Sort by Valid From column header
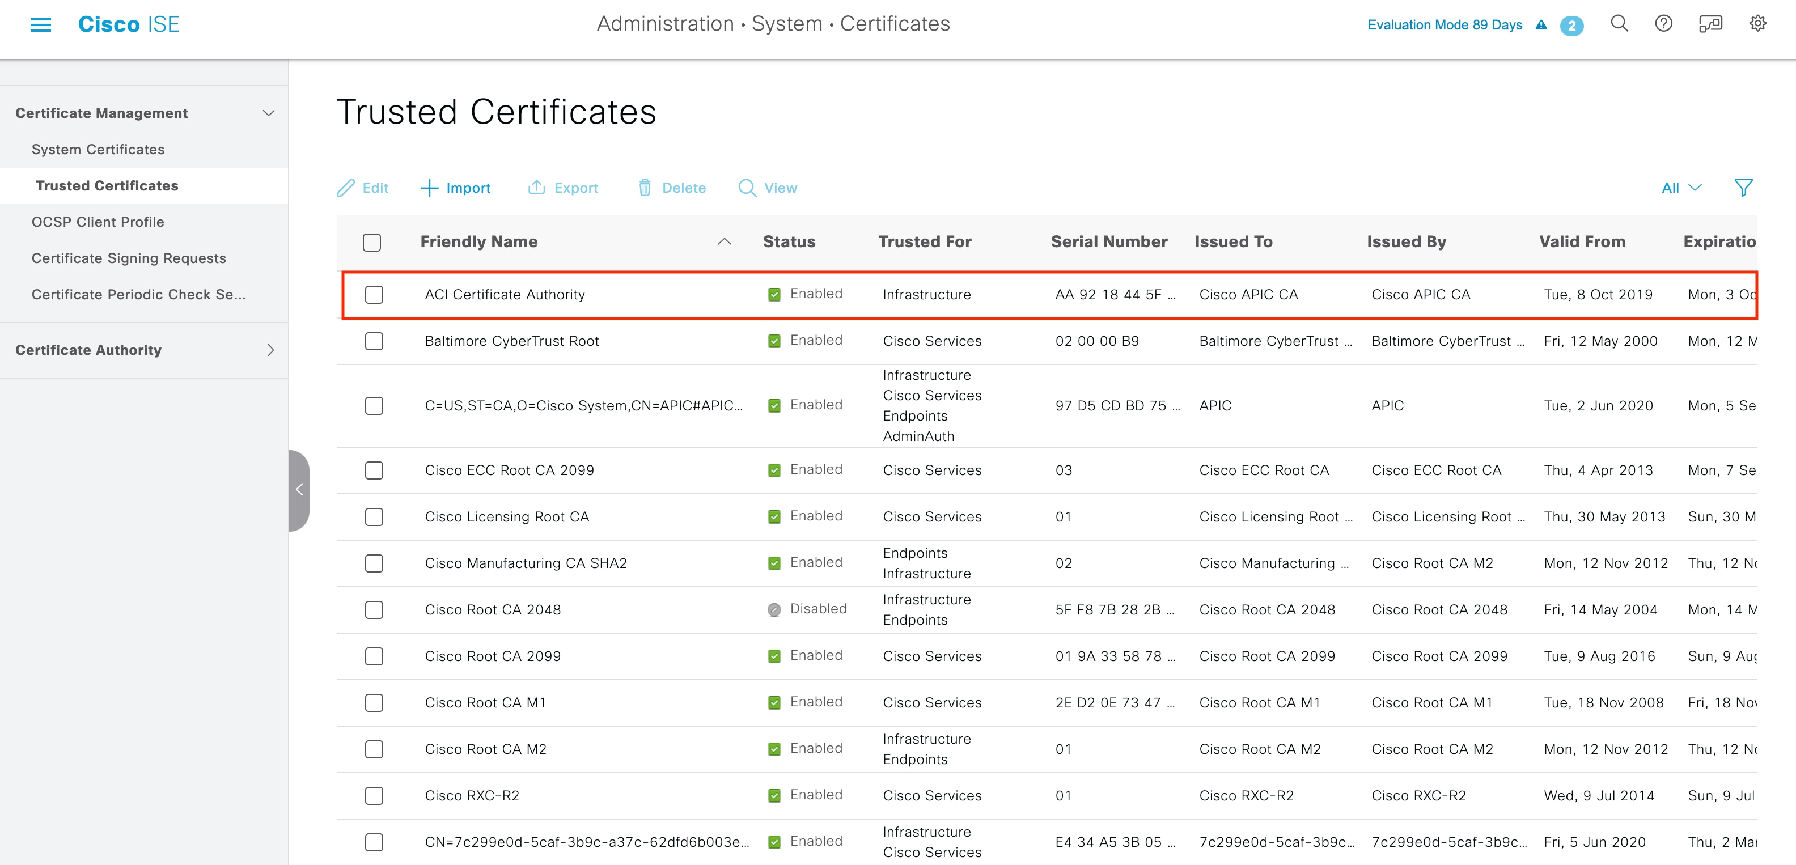Screen dimensions: 1796x865 tap(1582, 242)
